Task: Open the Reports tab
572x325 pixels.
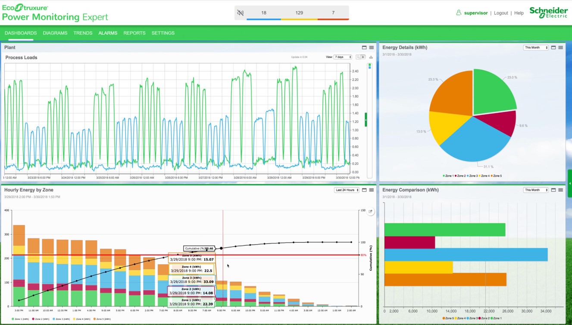Action: tap(134, 33)
